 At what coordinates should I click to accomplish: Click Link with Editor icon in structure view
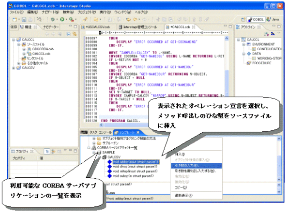click(75, 34)
